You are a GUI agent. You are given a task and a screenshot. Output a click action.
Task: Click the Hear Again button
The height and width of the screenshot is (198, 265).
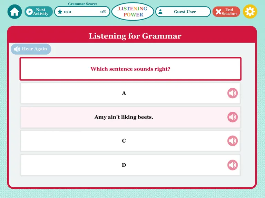click(31, 49)
